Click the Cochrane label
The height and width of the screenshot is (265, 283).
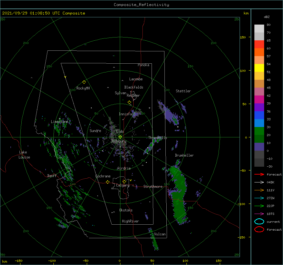pos(103,176)
